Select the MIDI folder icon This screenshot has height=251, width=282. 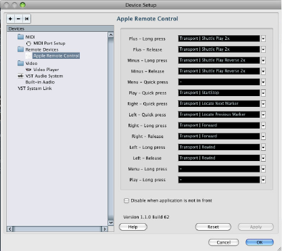pos(20,37)
